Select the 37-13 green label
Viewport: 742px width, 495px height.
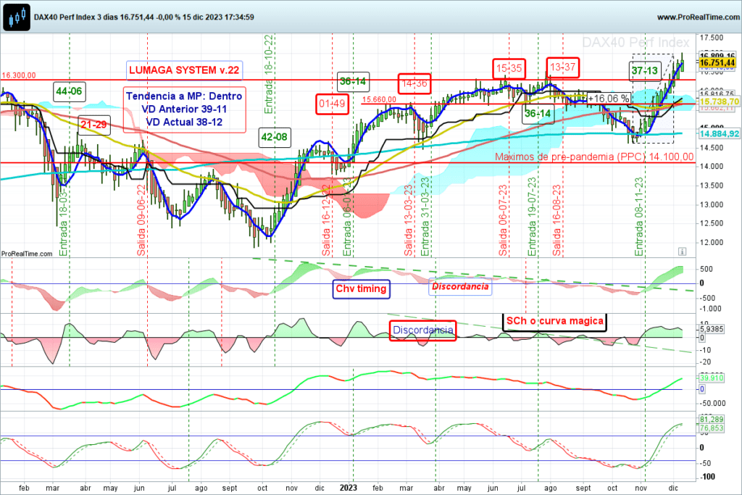644,71
